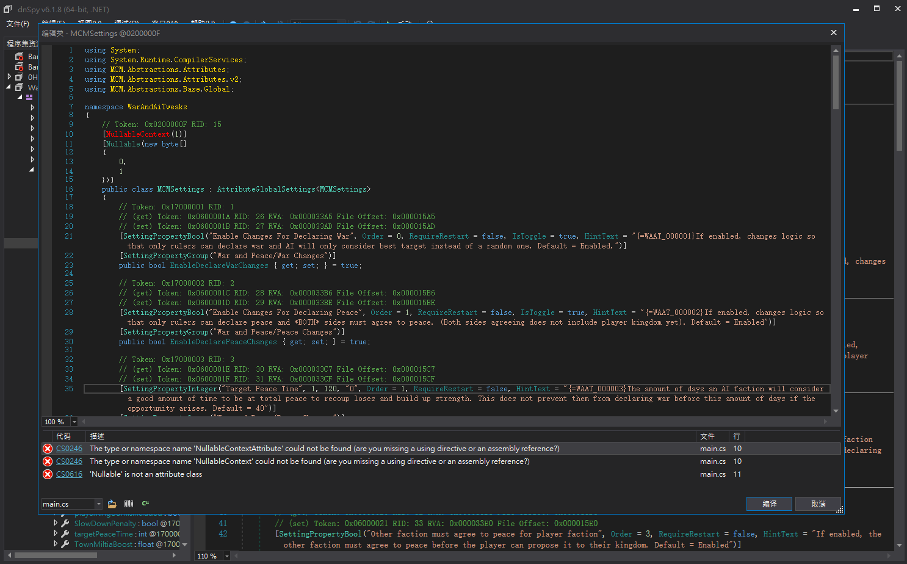Open the CS0246 link on the 'NullableContext' row
Viewport: 907px width, 564px height.
point(69,461)
